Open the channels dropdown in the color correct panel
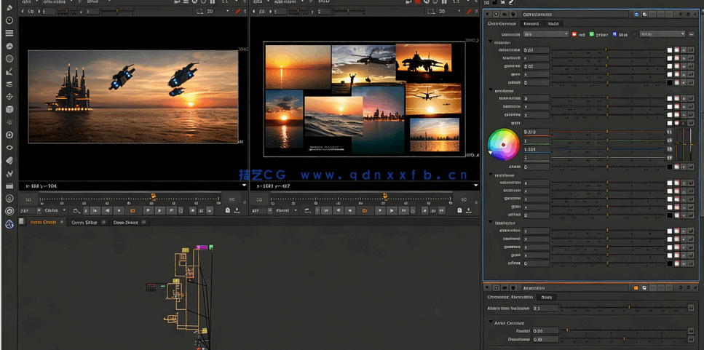Screen dimensions: 704x350 (x=545, y=34)
